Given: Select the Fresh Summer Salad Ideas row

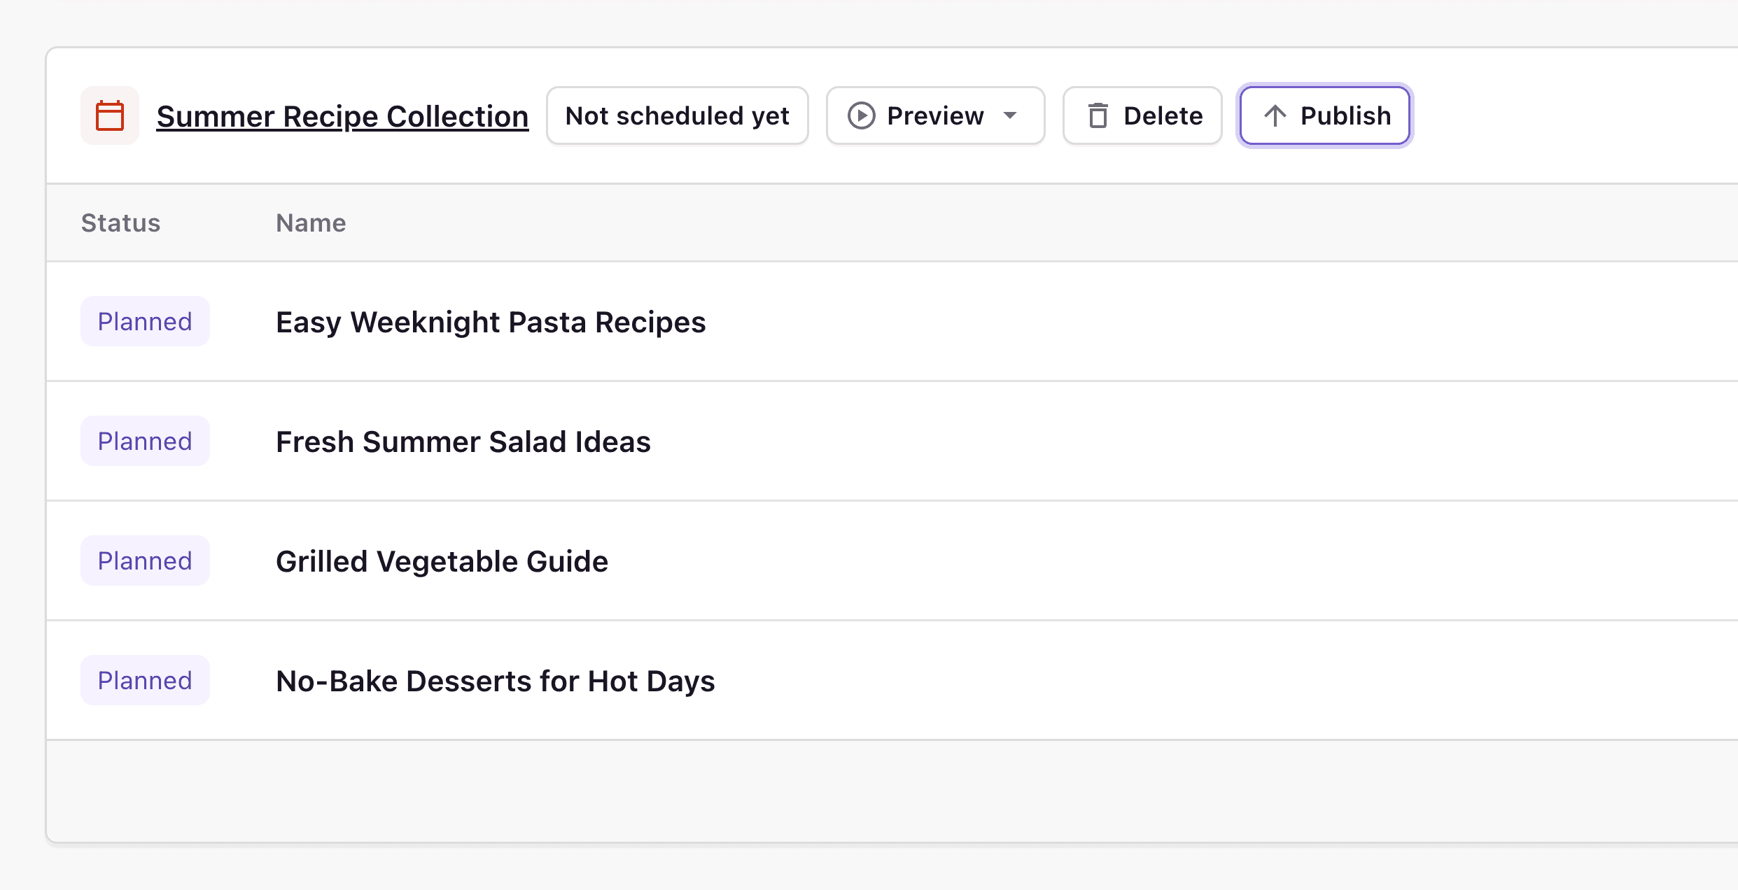Looking at the screenshot, I should [x=463, y=442].
